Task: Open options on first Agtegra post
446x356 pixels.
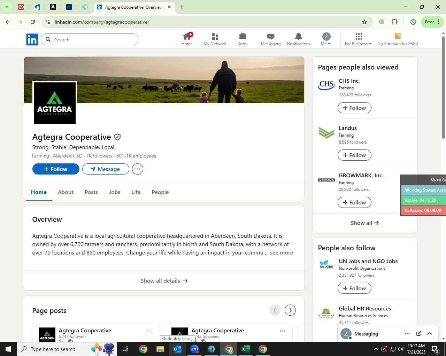Action: pos(150,331)
